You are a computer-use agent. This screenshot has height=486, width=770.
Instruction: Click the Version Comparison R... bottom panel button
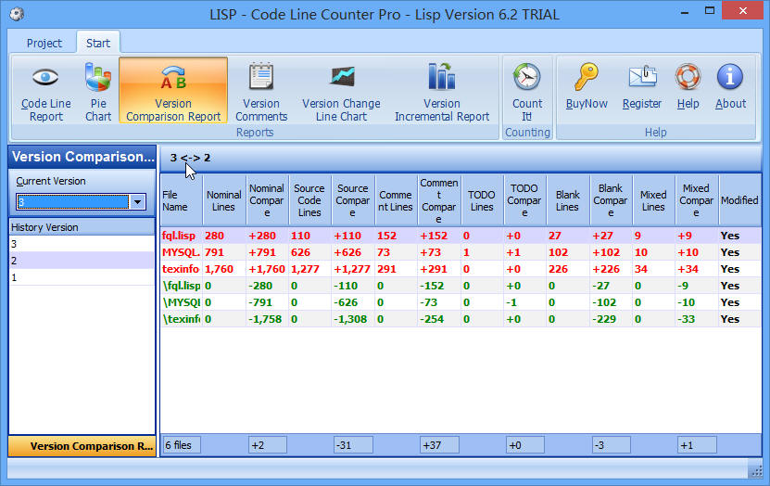(x=82, y=446)
